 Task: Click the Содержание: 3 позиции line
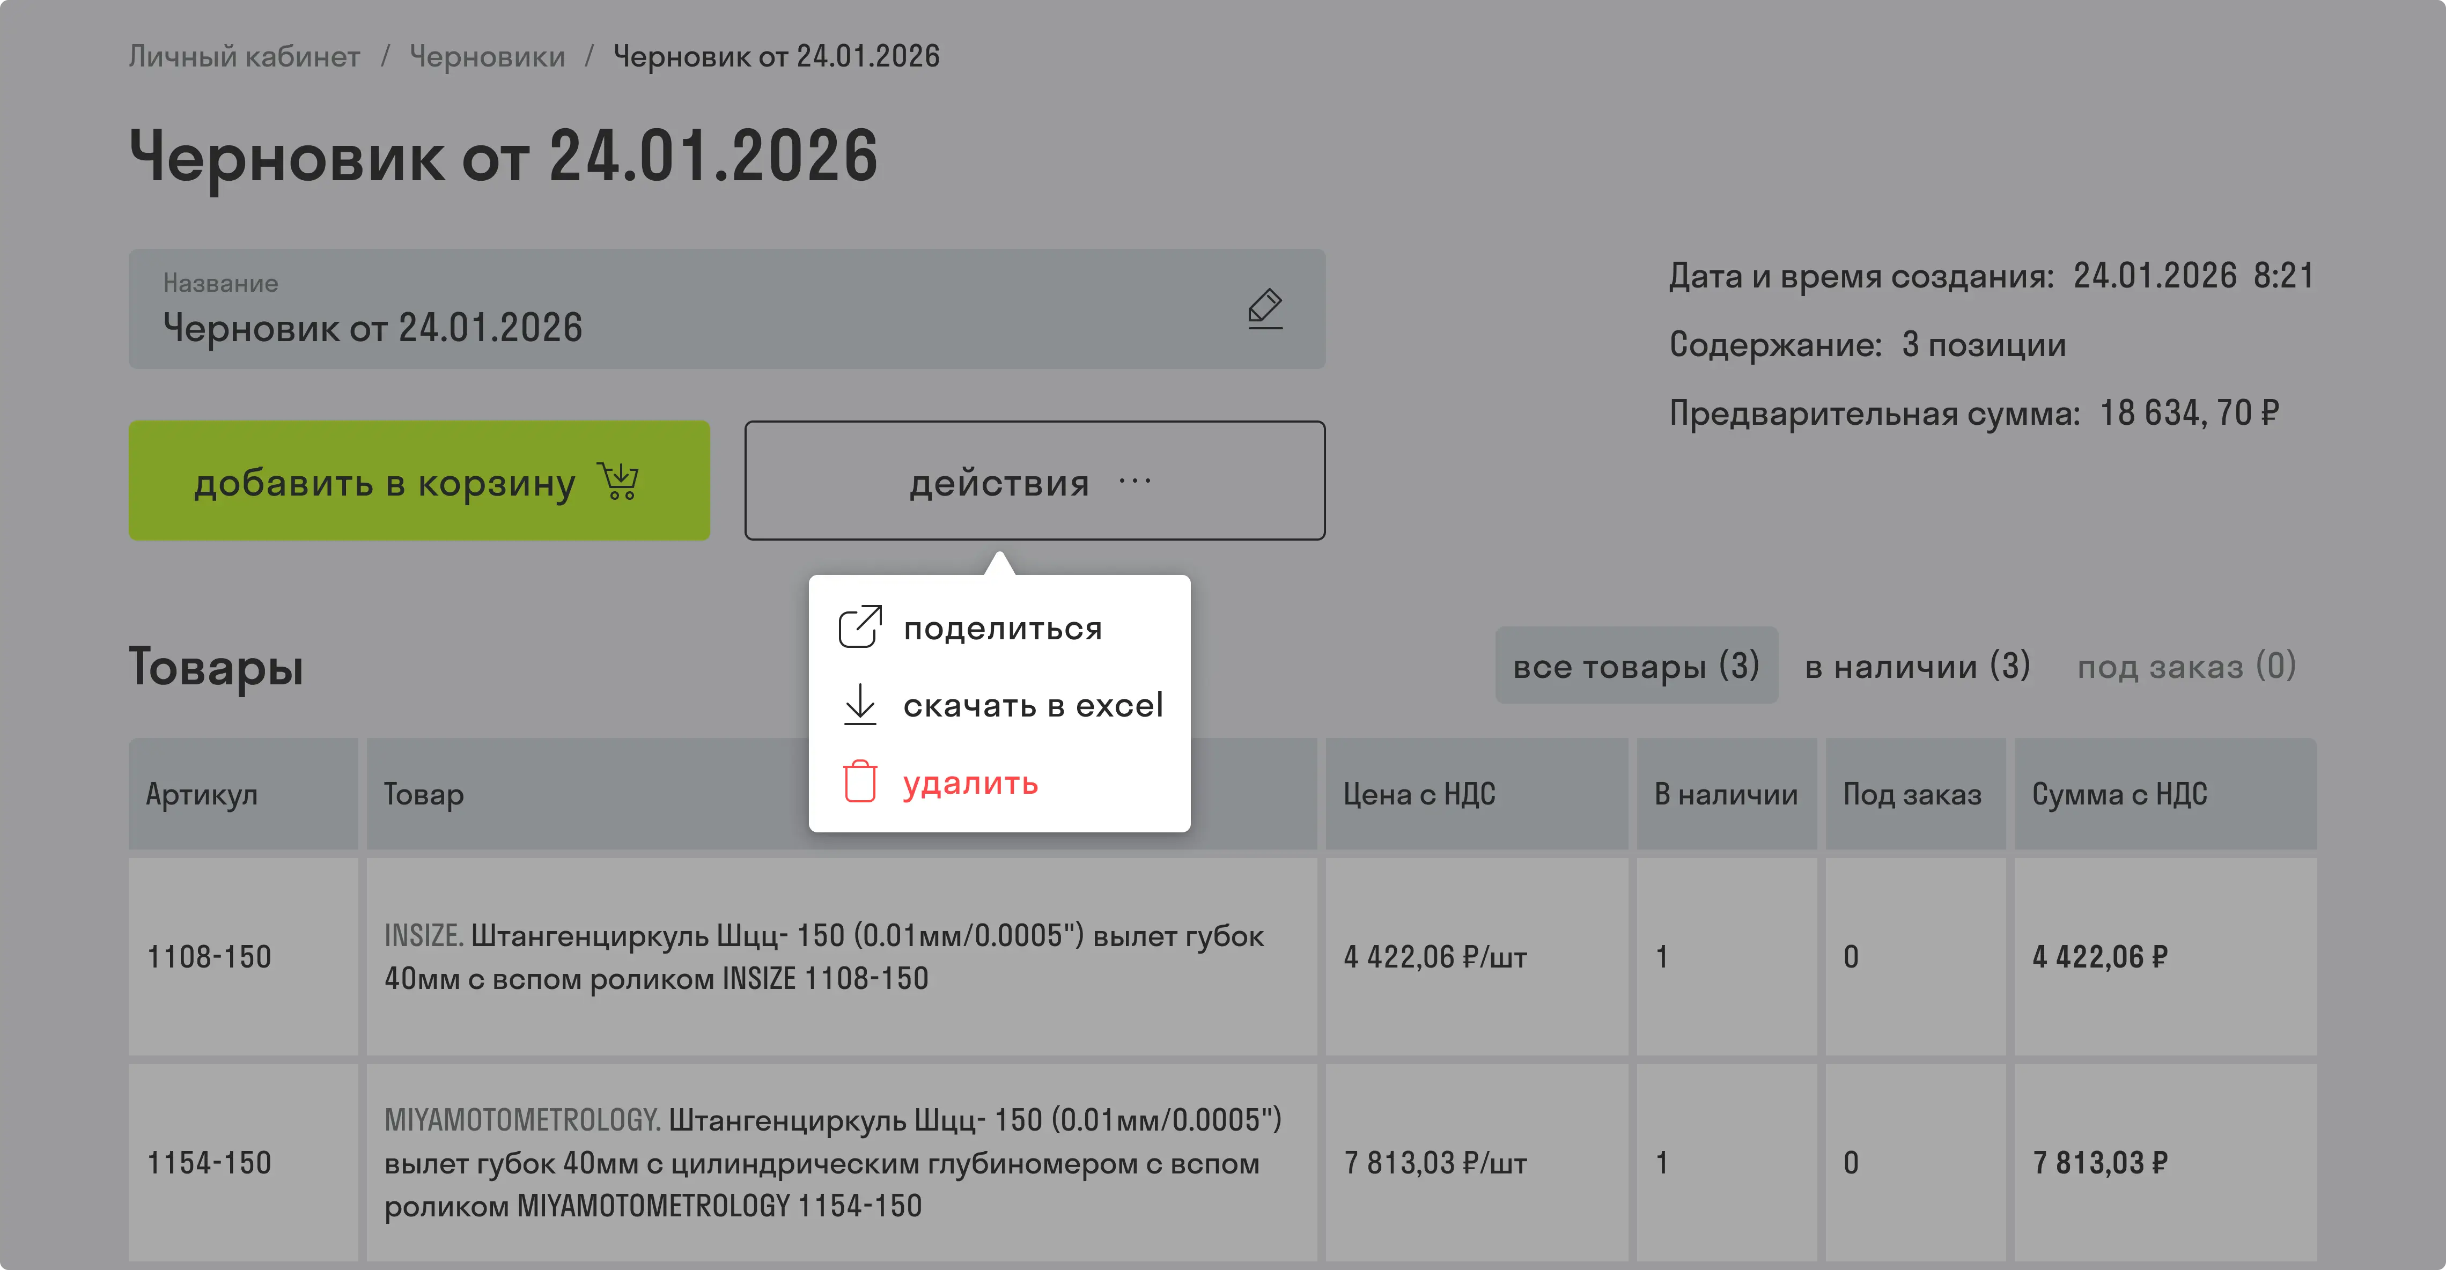coord(1868,344)
